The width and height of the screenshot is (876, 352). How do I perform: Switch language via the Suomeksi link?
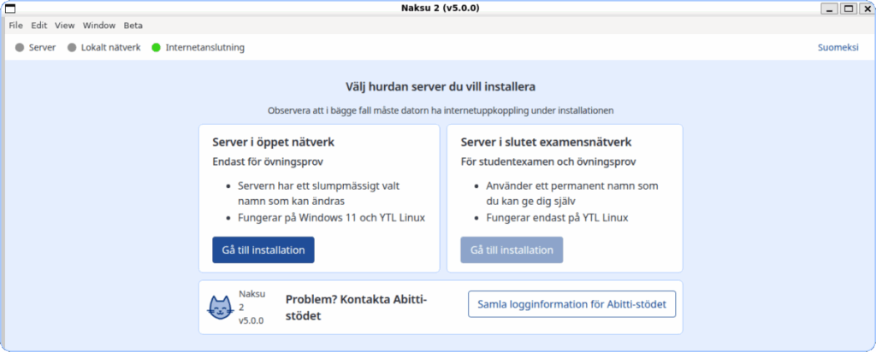click(x=838, y=48)
